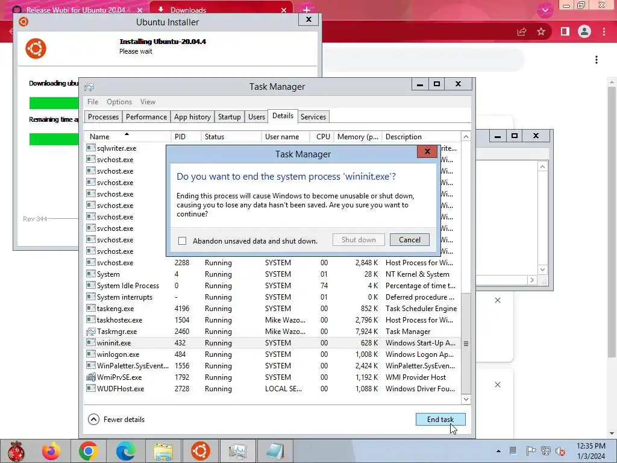Screen dimensions: 617x463
Task: Click the Chrome share page icon
Action: pos(522,31)
